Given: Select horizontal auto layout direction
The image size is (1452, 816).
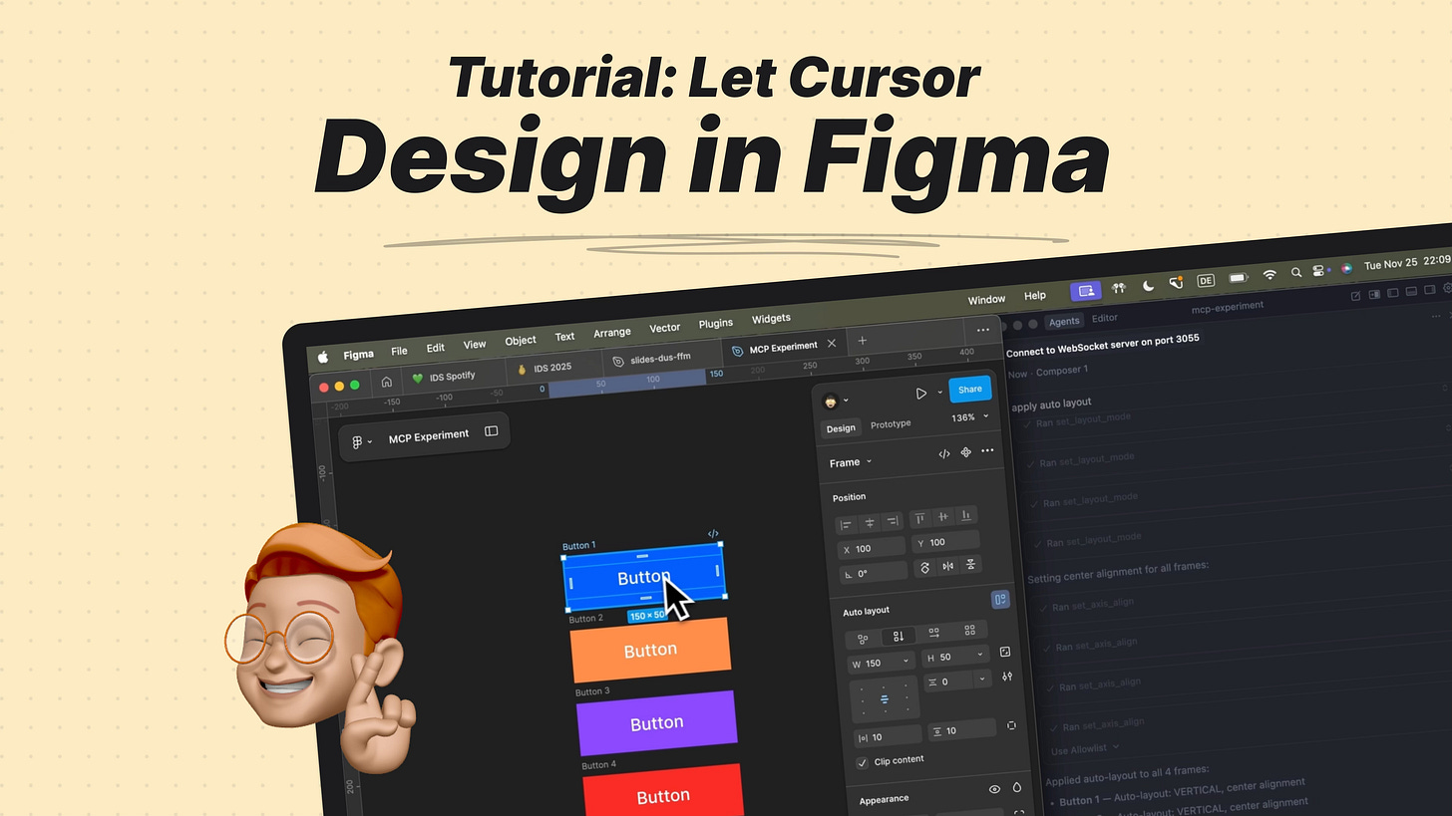Looking at the screenshot, I should click(933, 634).
